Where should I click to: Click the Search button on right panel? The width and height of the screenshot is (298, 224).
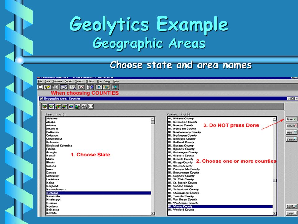[291, 139]
